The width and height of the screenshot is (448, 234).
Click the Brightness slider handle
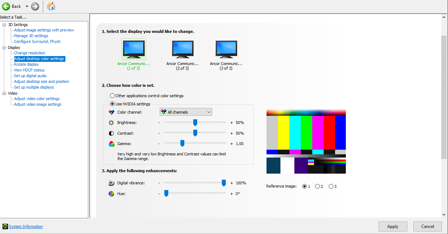pyautogui.click(x=195, y=123)
